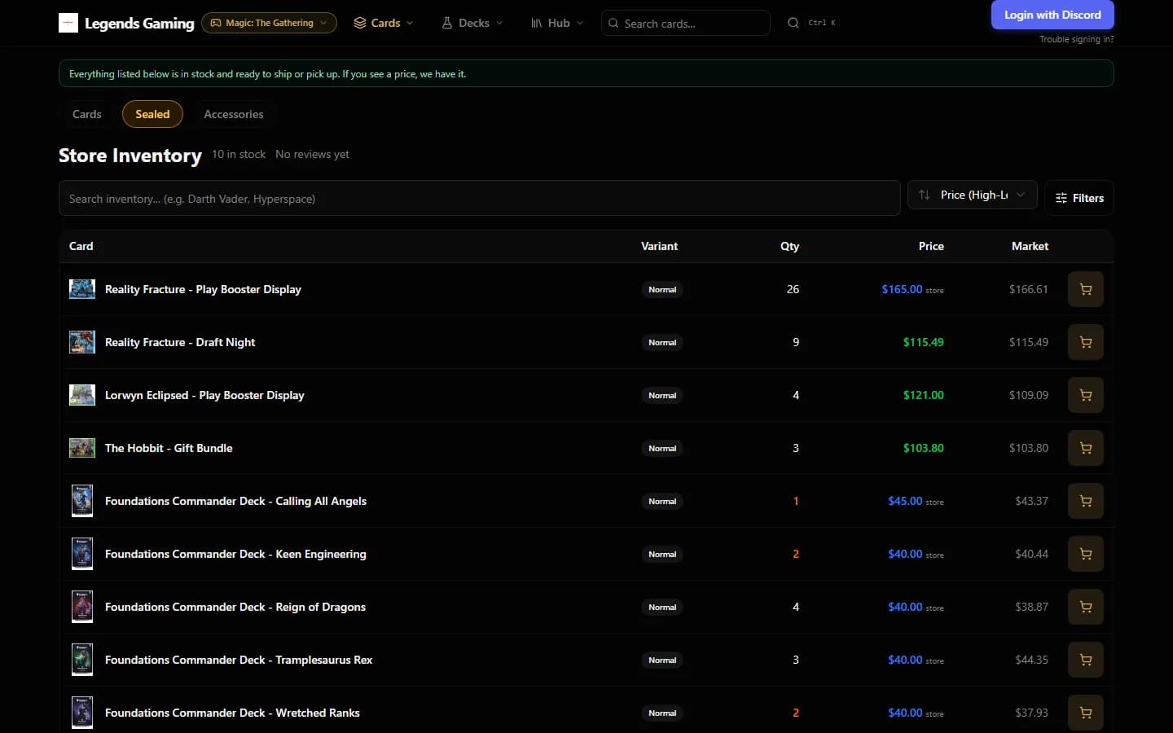Click the Card column header
Image resolution: width=1173 pixels, height=733 pixels.
(x=81, y=246)
